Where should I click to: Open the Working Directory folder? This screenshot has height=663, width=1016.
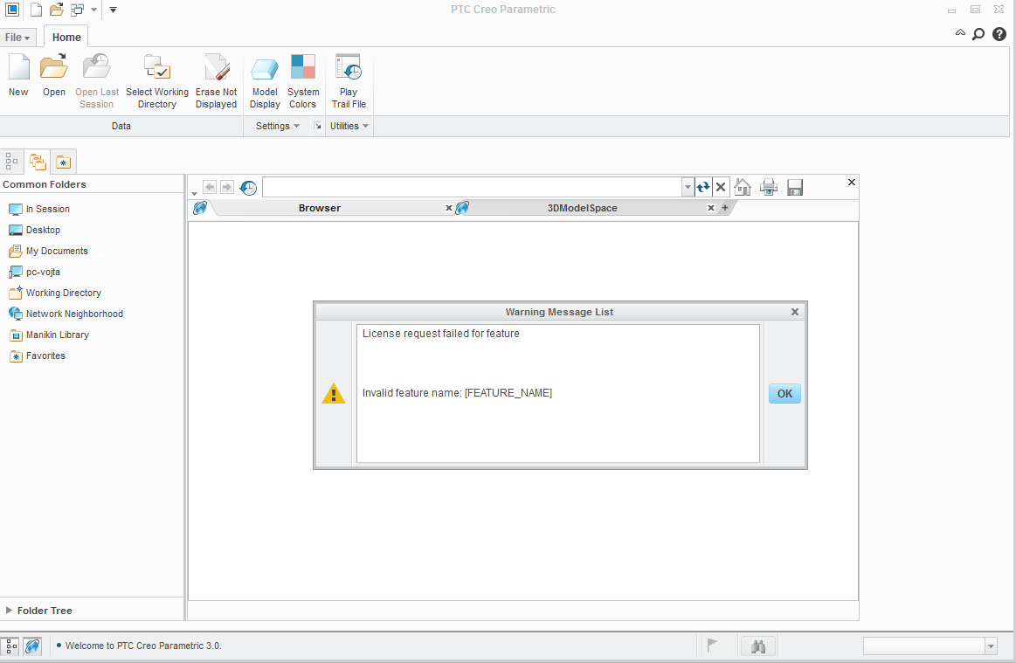pyautogui.click(x=55, y=293)
